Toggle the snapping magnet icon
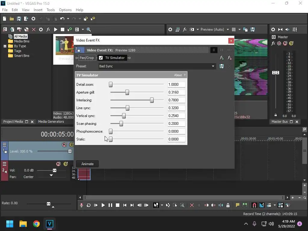This screenshot has height=231, width=308. (x=254, y=205)
